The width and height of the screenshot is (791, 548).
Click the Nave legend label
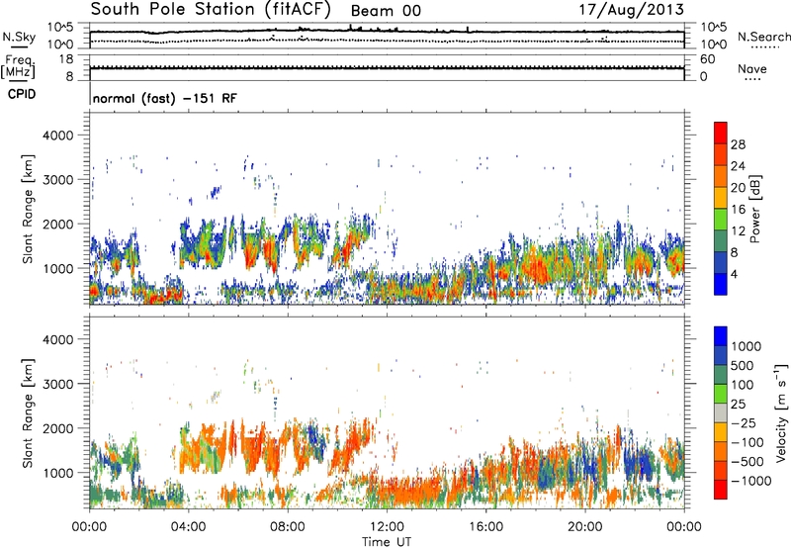click(x=752, y=69)
